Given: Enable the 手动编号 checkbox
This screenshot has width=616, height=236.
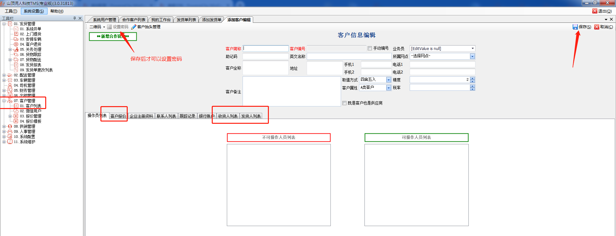Looking at the screenshot, I should click(370, 48).
